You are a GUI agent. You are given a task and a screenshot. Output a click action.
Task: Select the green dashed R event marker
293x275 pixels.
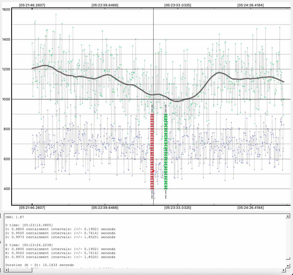[166, 151]
